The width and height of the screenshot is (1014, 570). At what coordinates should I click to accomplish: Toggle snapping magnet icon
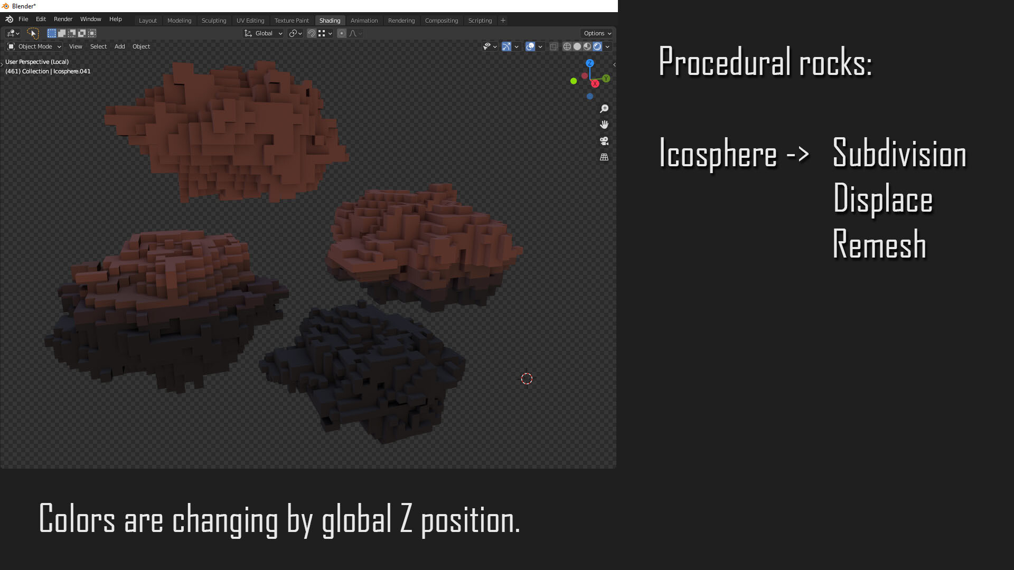point(312,33)
